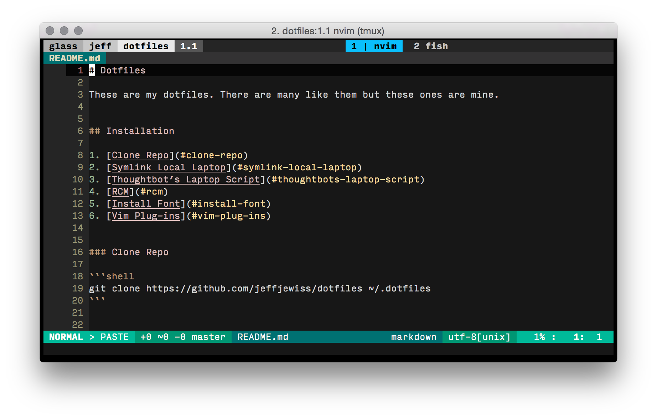Click the 'RCM' link text
657x419 pixels.
pyautogui.click(x=120, y=191)
